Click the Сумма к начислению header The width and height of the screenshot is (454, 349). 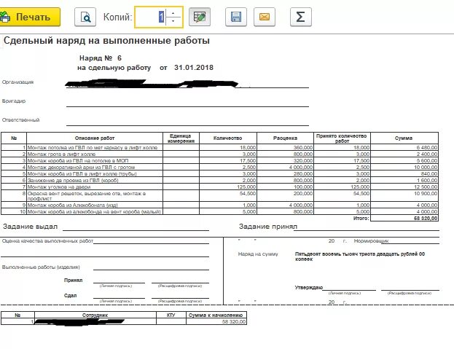pos(216,315)
